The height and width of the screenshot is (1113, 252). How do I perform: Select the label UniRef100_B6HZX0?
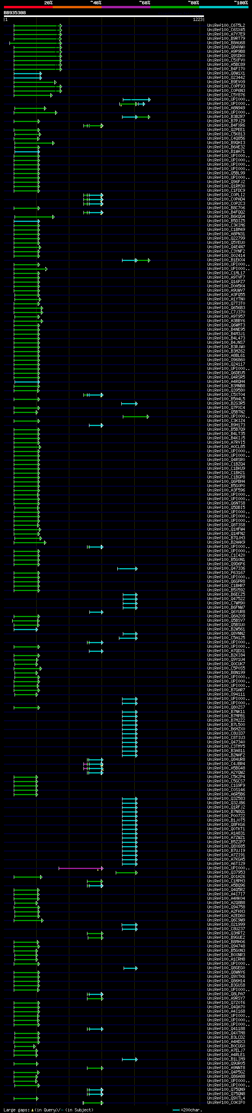226,729
